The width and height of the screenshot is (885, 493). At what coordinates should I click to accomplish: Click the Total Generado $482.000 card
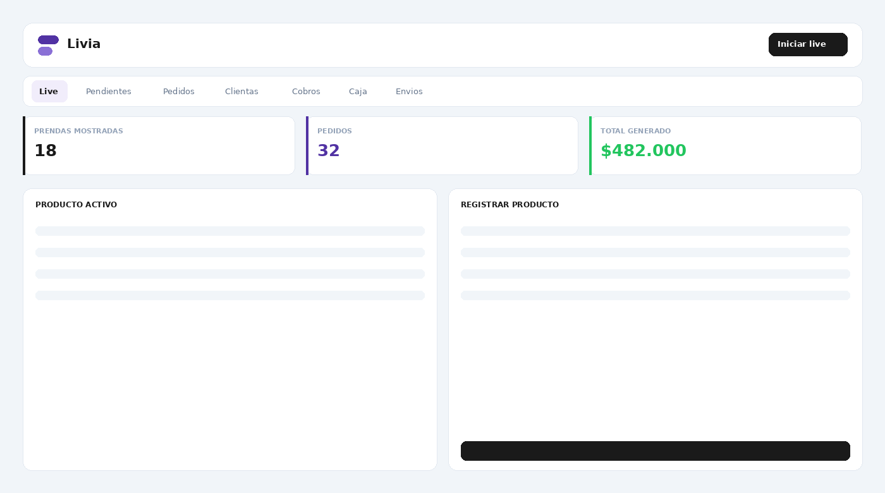(x=726, y=145)
